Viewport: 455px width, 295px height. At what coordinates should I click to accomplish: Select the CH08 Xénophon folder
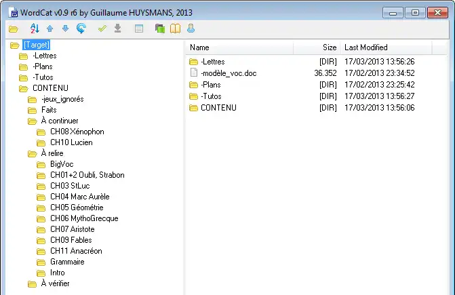pyautogui.click(x=77, y=132)
